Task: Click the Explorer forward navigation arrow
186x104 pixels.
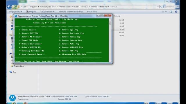Action: (x=13, y=7)
